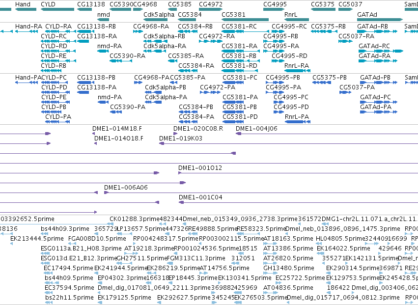Click the CG5375 gene label

[323, 4]
